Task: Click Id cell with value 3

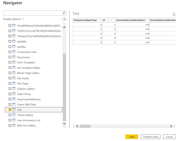Action: coord(109,34)
